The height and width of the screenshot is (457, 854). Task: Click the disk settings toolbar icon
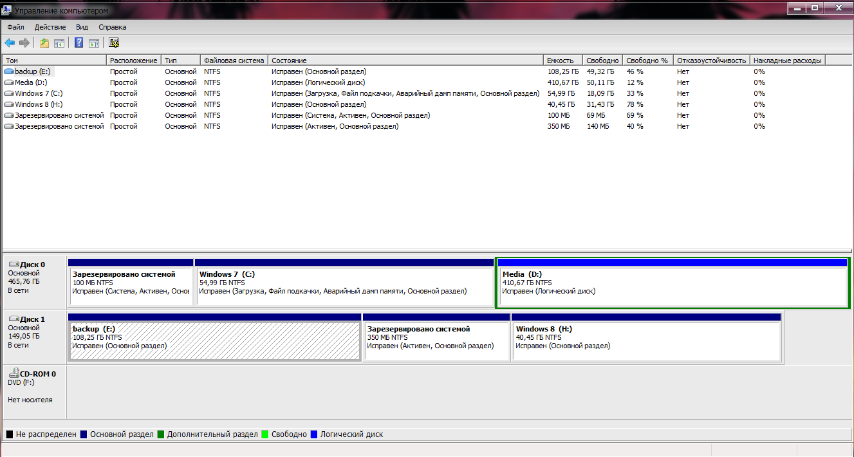pos(114,43)
